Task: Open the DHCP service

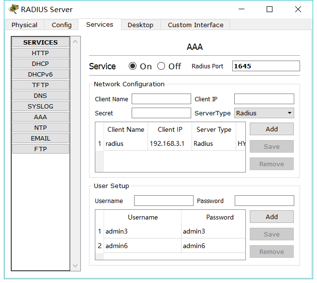Action: click(41, 64)
